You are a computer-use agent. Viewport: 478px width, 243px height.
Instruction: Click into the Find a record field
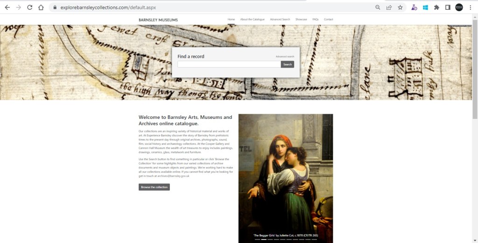(x=229, y=64)
